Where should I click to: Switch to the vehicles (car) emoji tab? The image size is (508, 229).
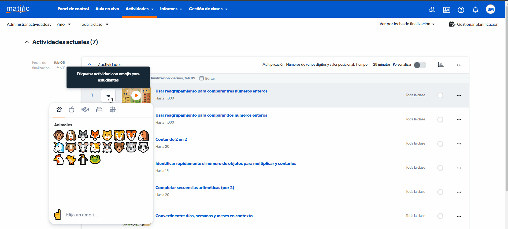coord(99,109)
